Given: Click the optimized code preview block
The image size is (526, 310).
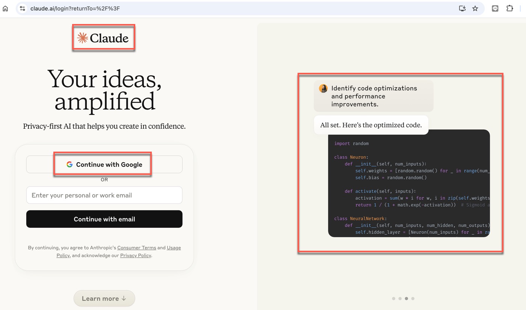Looking at the screenshot, I should point(409,183).
